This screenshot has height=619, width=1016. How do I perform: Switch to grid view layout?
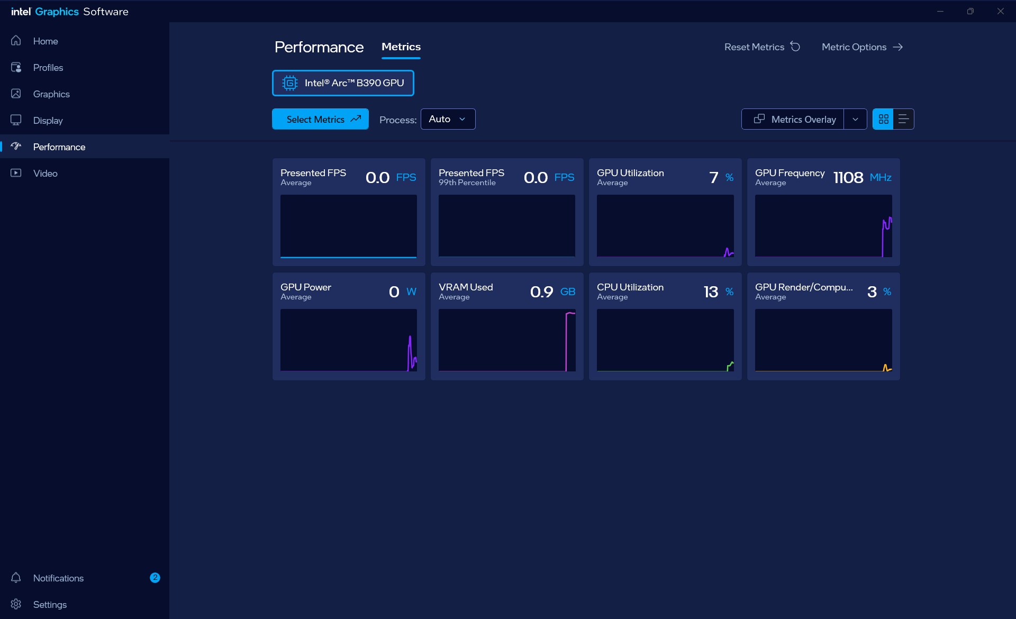883,119
